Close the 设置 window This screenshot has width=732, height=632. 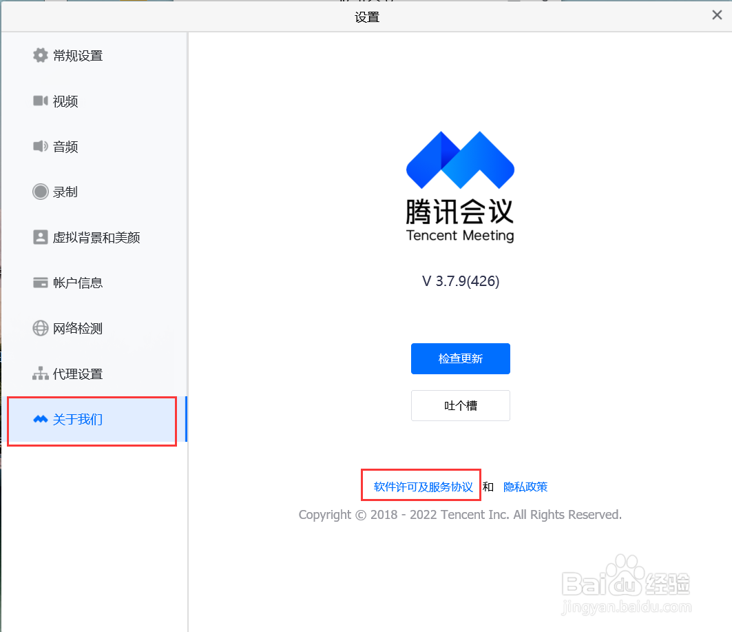point(717,15)
